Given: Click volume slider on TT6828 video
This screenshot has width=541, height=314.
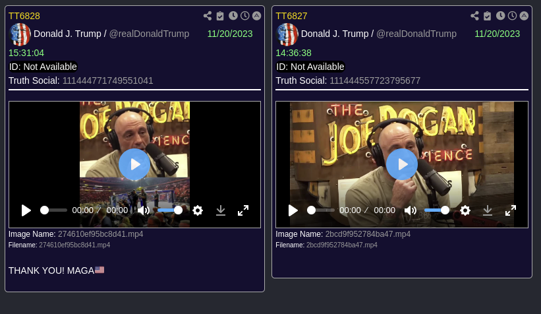Looking at the screenshot, I should tap(170, 210).
